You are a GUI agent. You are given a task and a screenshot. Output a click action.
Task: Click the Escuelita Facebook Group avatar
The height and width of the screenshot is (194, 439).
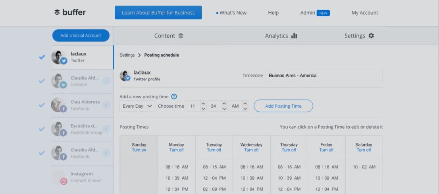[x=59, y=129]
